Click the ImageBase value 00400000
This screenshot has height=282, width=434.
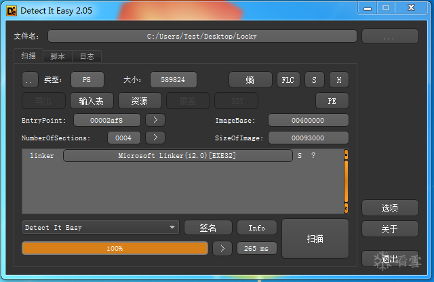(308, 121)
